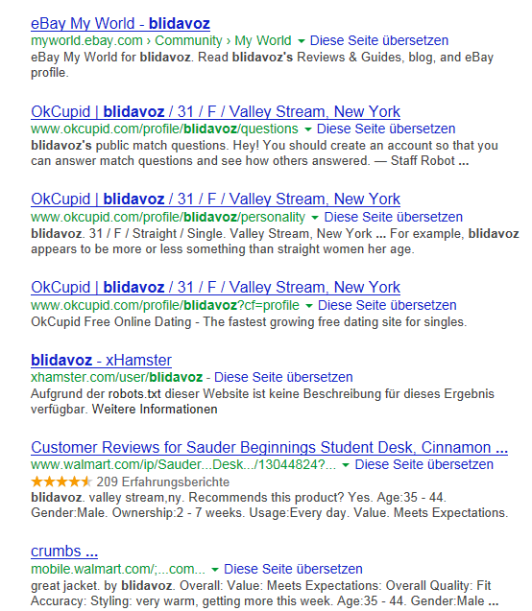Screen dimensions: 532x611
Task: Translate the OkCupid cf=profile result
Action: [387, 305]
